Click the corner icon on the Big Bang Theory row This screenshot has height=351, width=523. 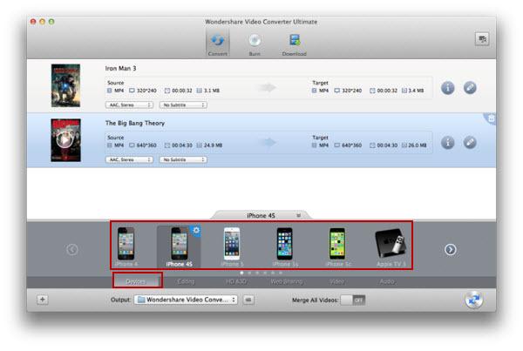click(490, 118)
